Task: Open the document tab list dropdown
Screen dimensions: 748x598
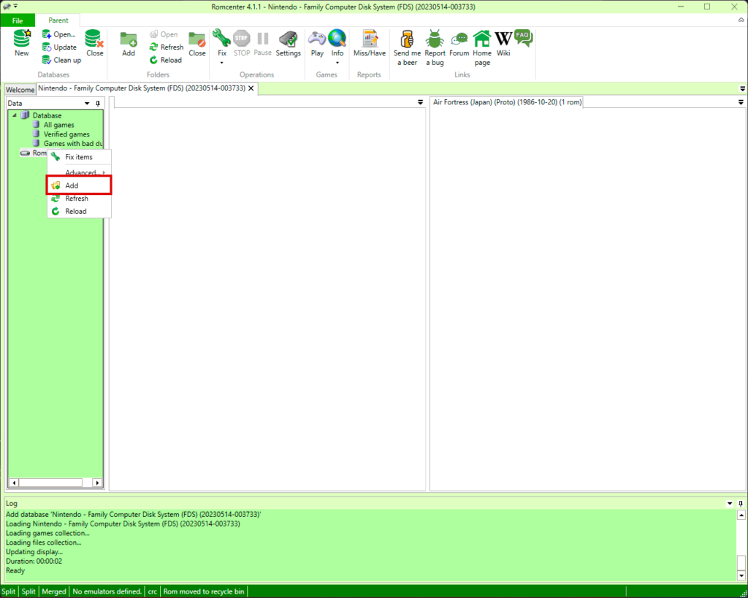Action: (x=742, y=88)
